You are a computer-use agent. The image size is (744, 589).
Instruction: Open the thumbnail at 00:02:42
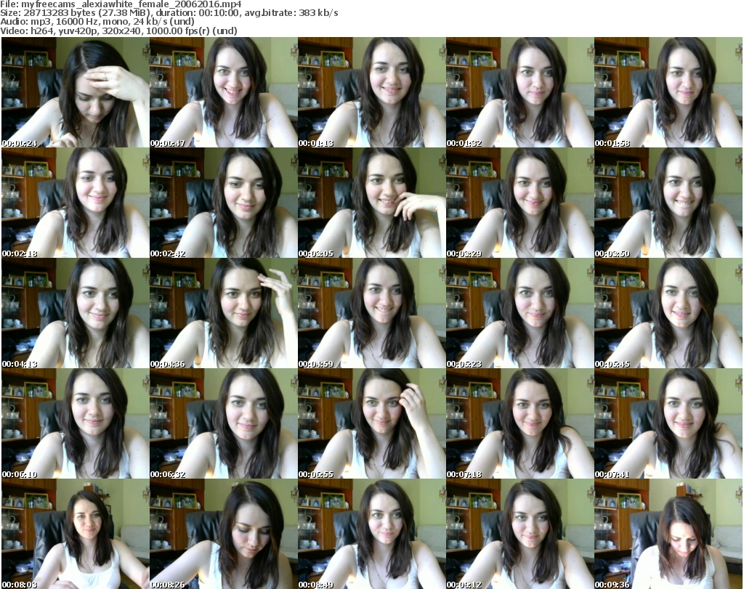[224, 203]
